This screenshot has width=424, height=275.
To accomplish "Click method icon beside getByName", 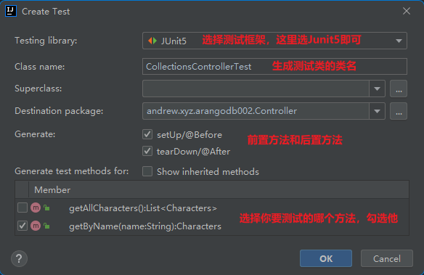I will tap(36, 226).
